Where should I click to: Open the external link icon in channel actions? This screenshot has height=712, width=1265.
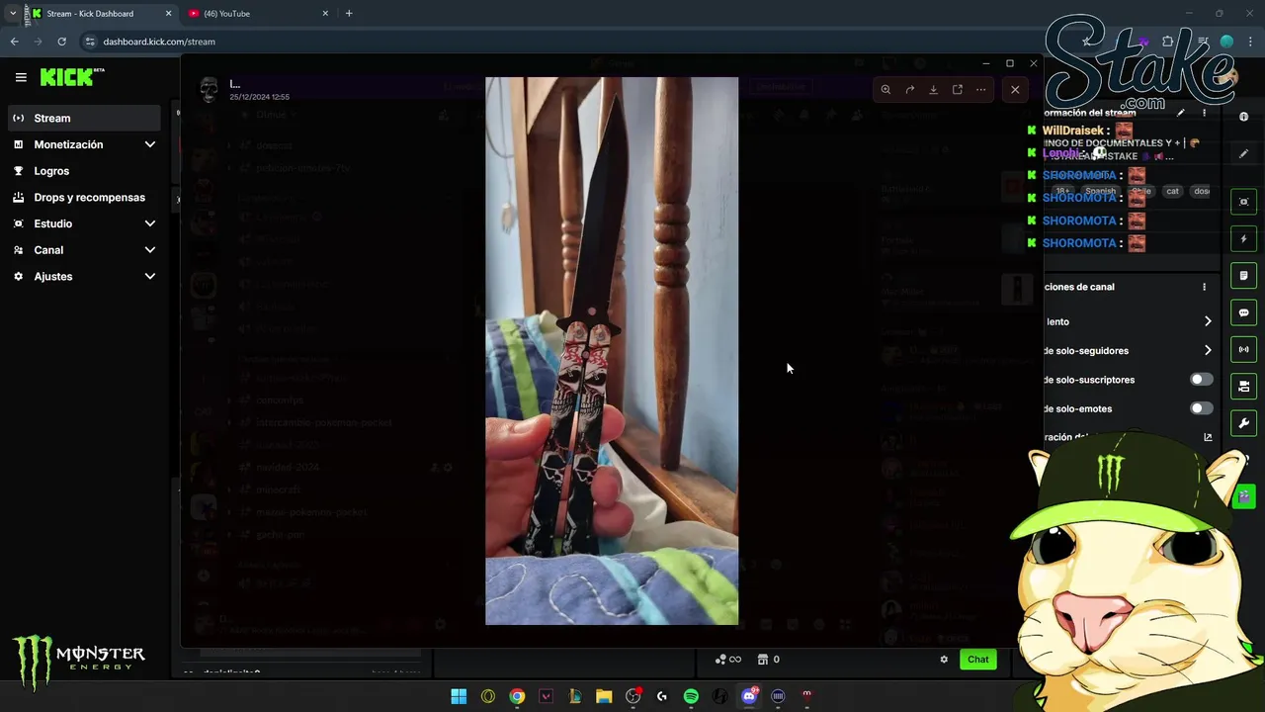pos(1208,437)
